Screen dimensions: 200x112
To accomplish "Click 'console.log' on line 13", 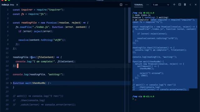I will pyautogui.click(x=23, y=62).
